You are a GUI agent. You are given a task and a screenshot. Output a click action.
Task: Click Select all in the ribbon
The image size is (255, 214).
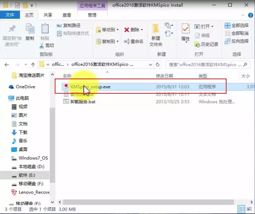[237, 26]
